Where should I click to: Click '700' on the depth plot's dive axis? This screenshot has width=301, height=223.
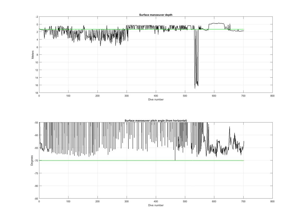[243, 96]
